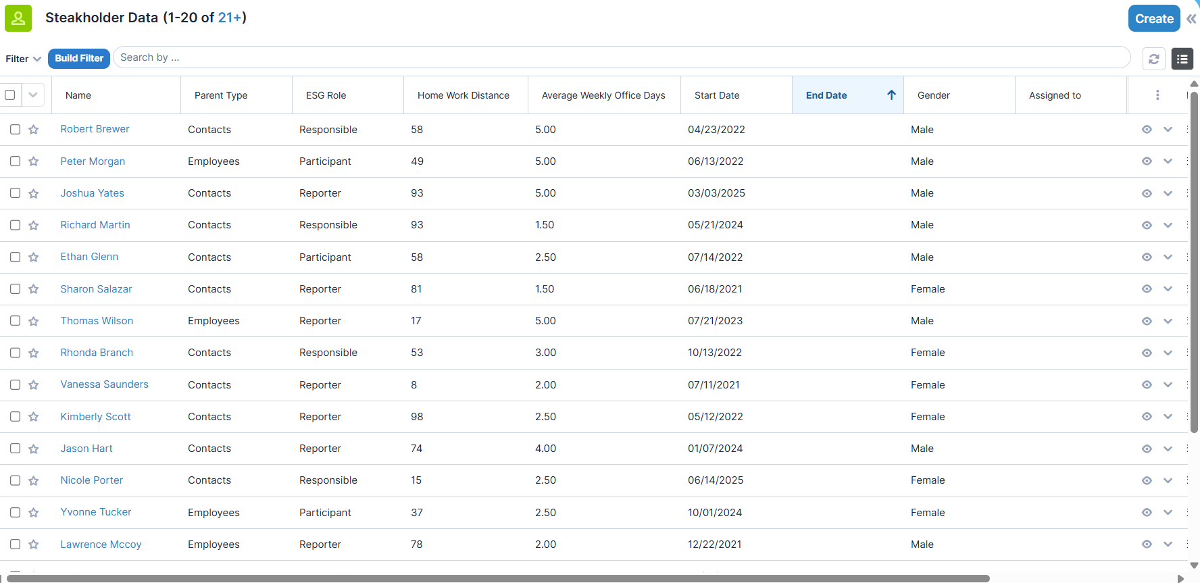Expand row actions for Ethan Glenn

pyautogui.click(x=1168, y=257)
